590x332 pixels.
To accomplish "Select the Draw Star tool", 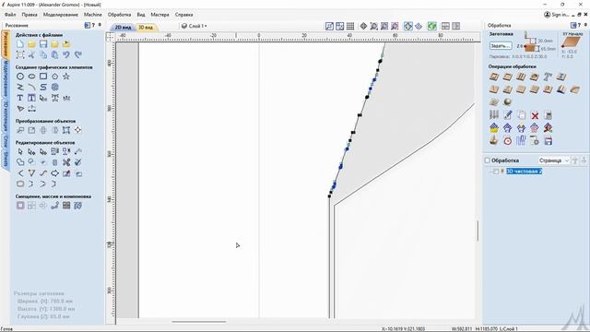I will click(66, 77).
